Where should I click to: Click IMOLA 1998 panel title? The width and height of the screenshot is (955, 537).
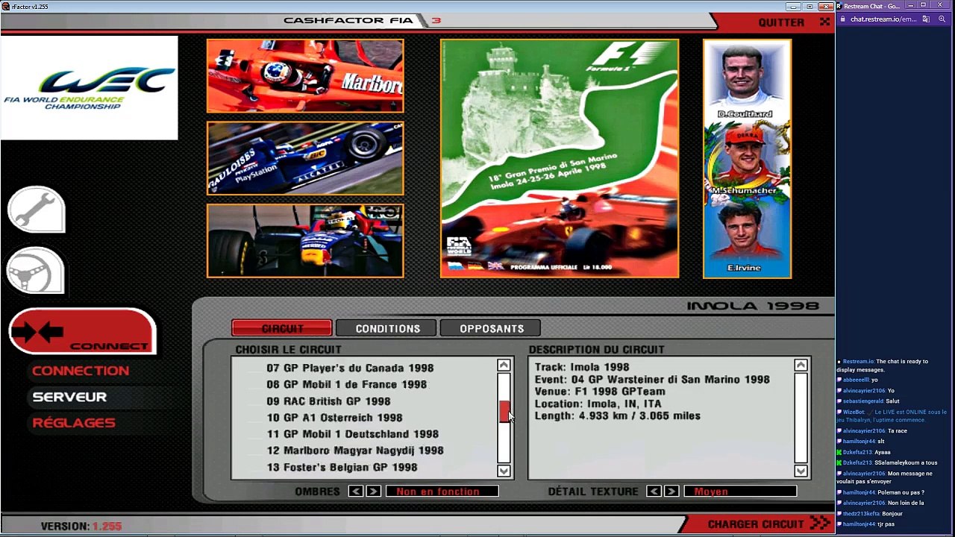[x=753, y=306]
